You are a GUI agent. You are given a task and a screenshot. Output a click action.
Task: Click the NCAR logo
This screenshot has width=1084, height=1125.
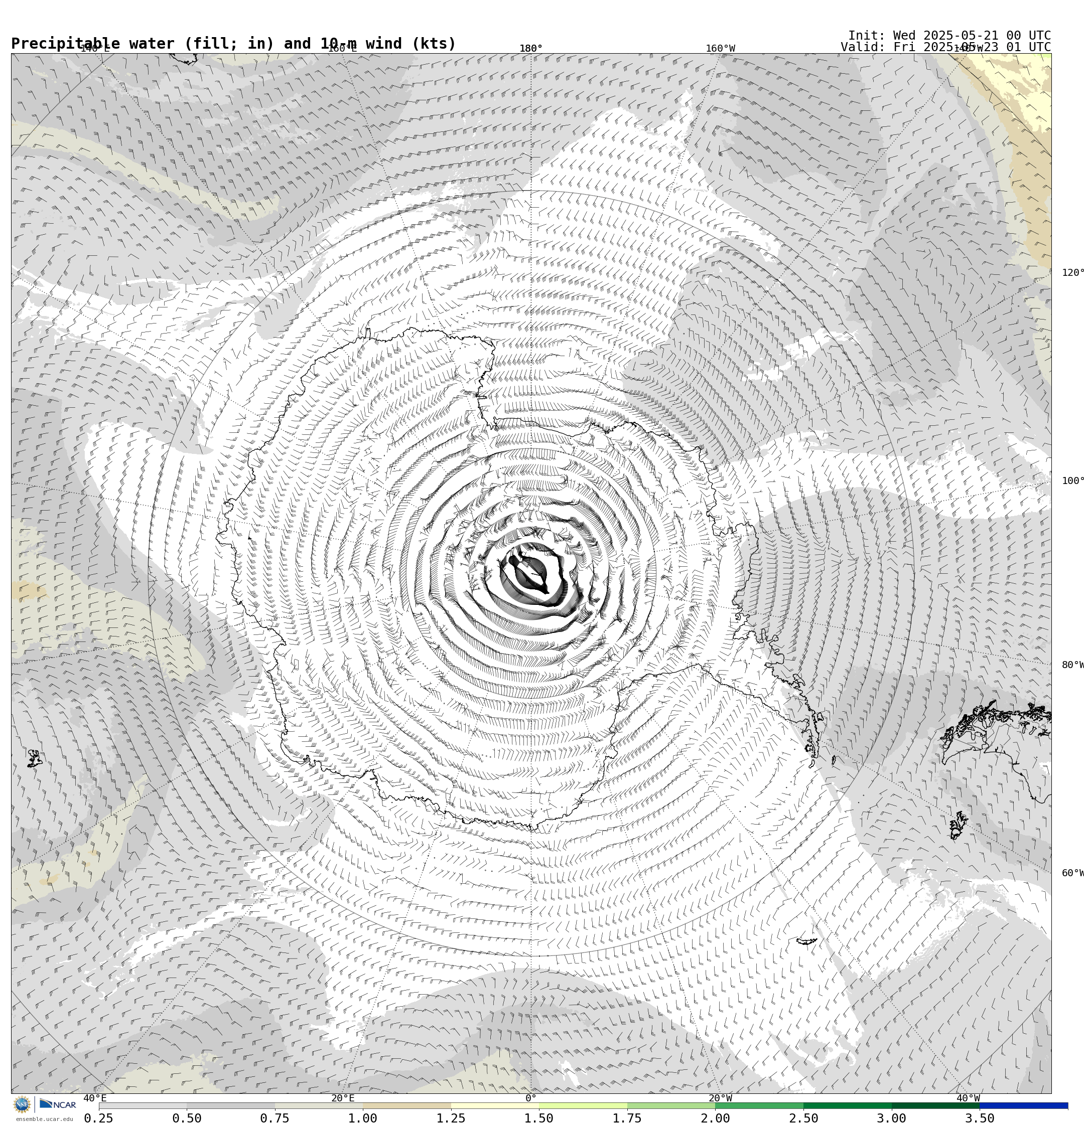57,1104
